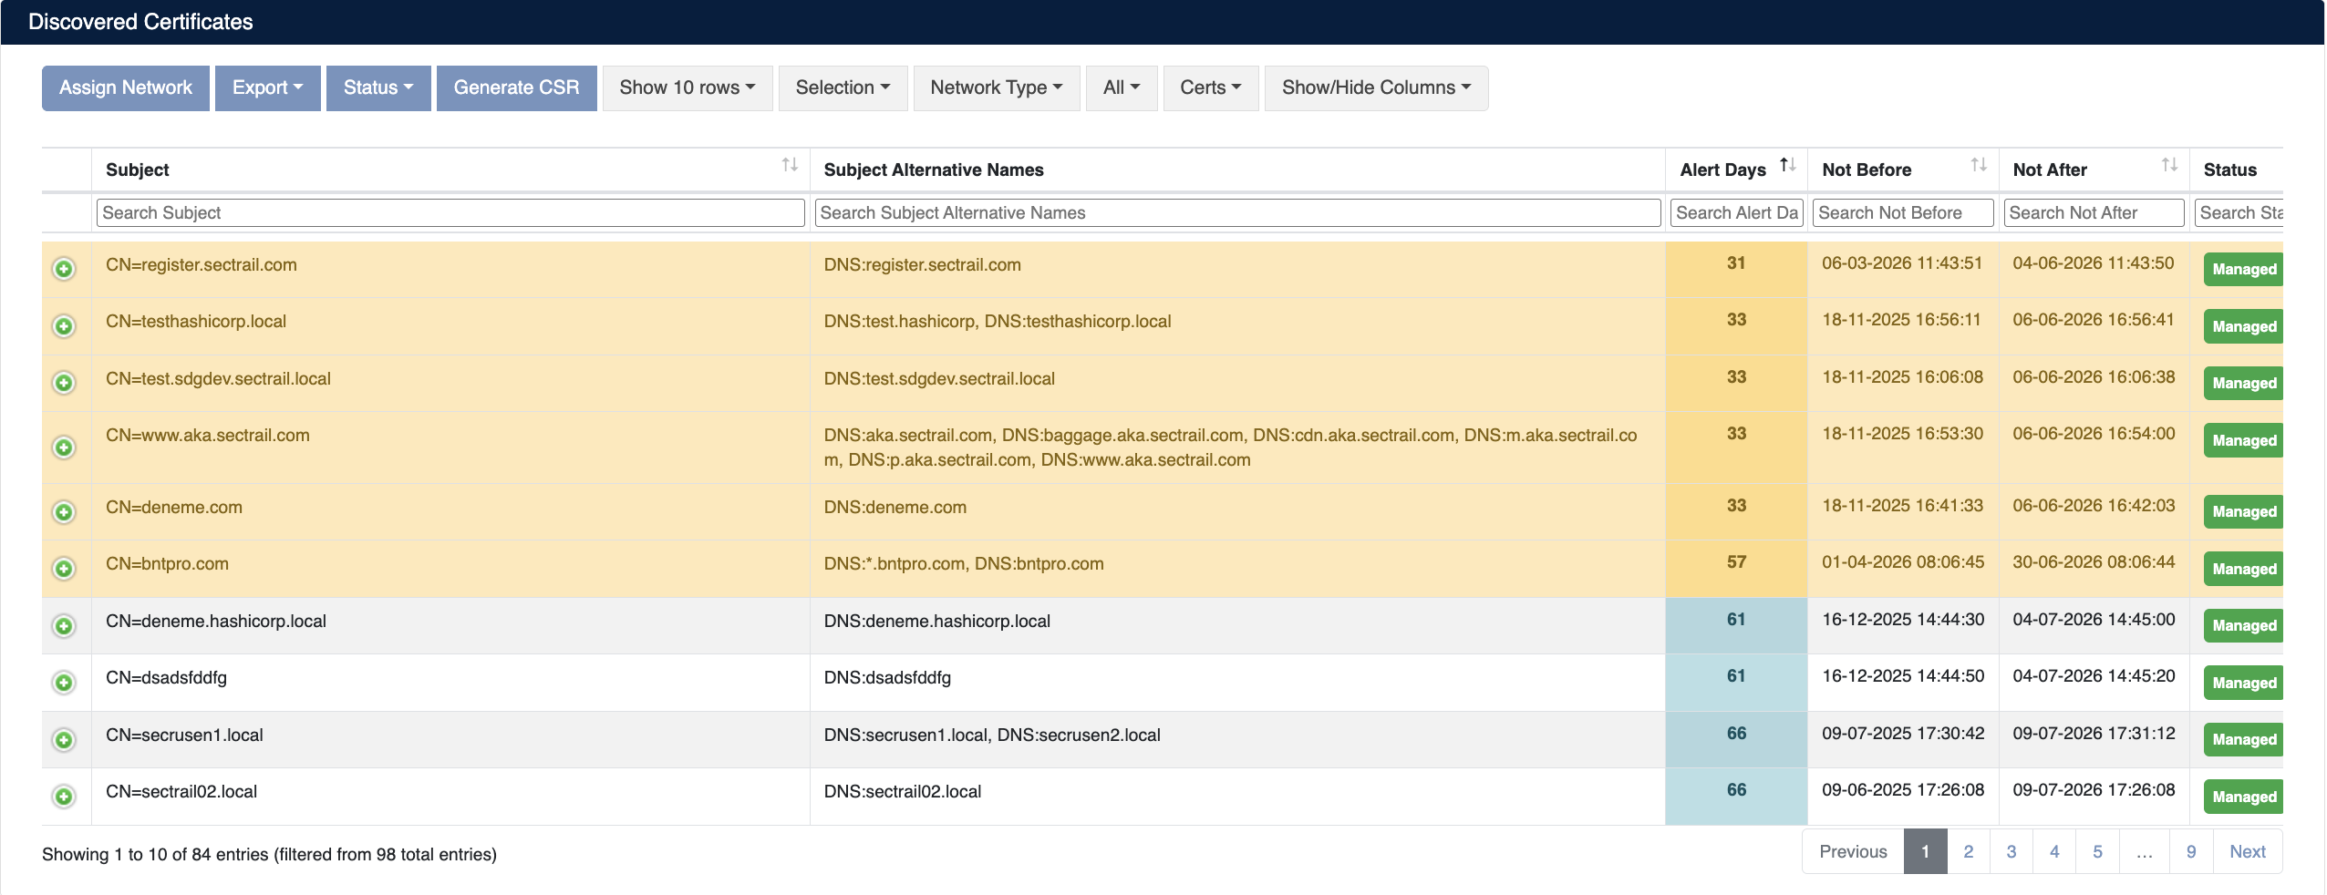Click Not Before 06-03-2026 11:43:51
The height and width of the screenshot is (895, 2327).
pos(1902,263)
